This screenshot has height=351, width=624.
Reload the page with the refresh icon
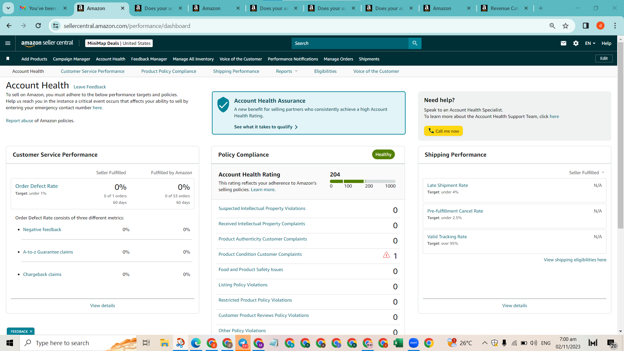click(x=38, y=26)
